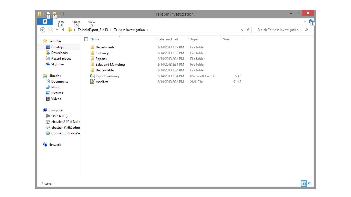
Task: Open the Customize Quick Access Toolbar dropdown
Action: [x=60, y=14]
